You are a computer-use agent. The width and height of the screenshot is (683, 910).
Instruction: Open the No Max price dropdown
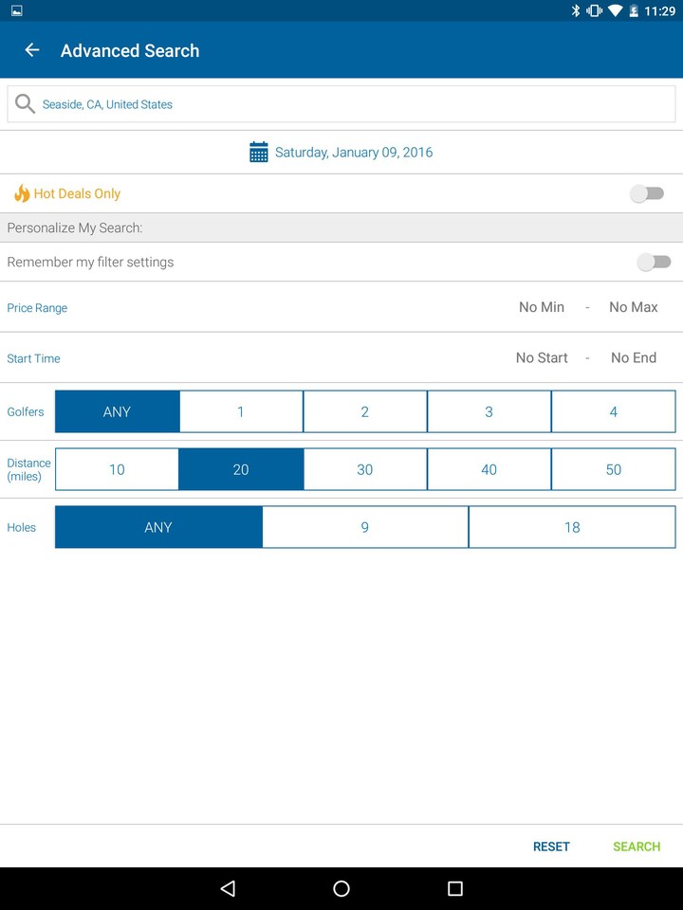[633, 307]
